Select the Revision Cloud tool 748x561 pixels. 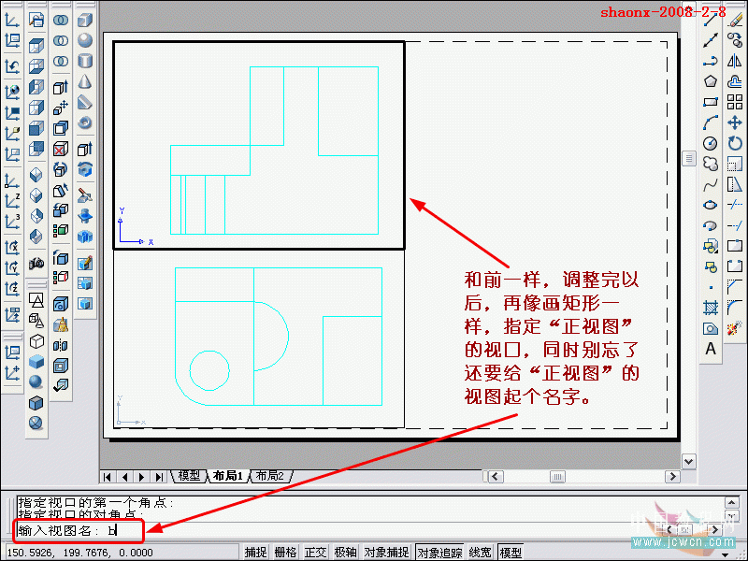711,164
